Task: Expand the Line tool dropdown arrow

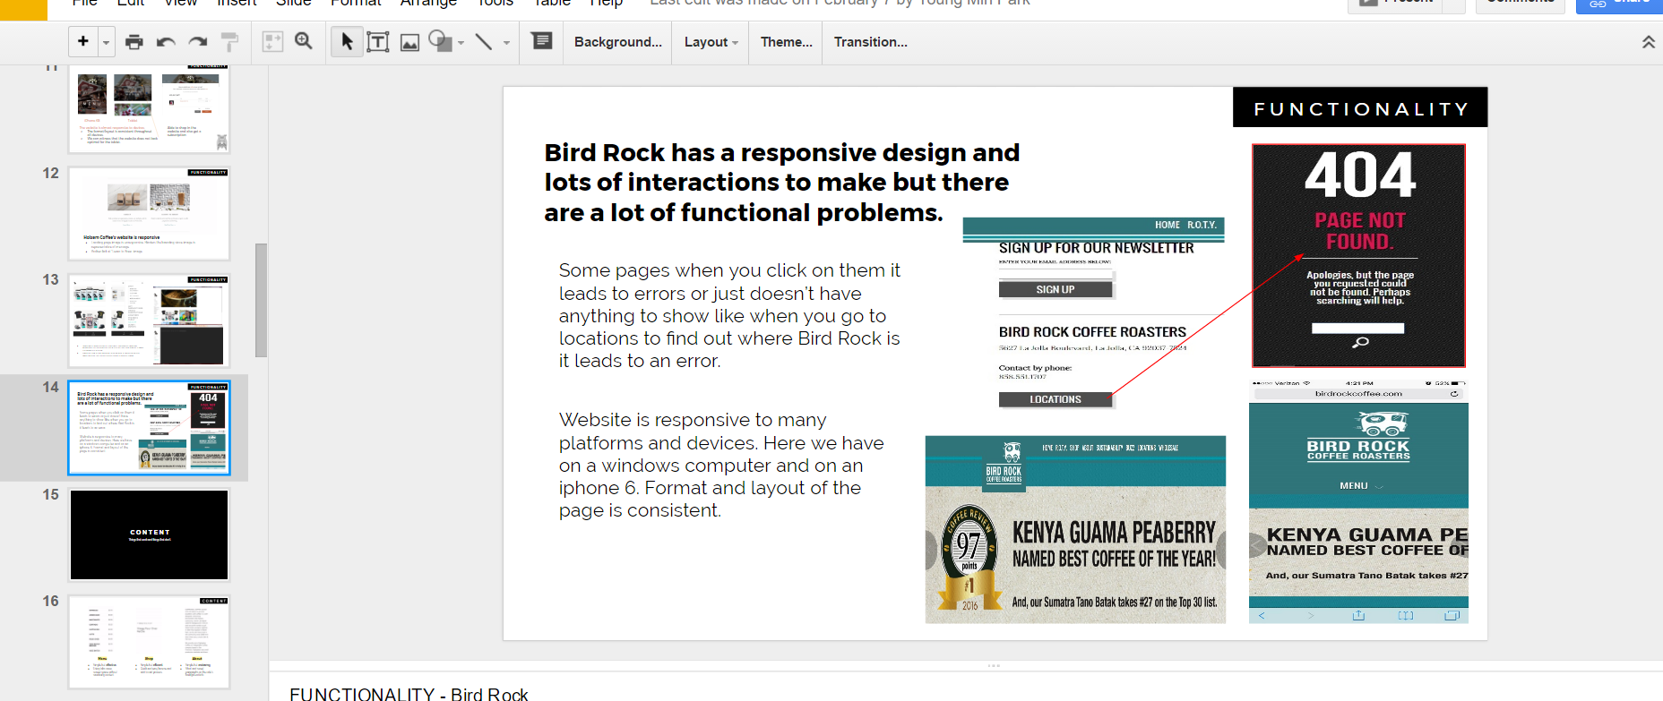Action: point(506,42)
